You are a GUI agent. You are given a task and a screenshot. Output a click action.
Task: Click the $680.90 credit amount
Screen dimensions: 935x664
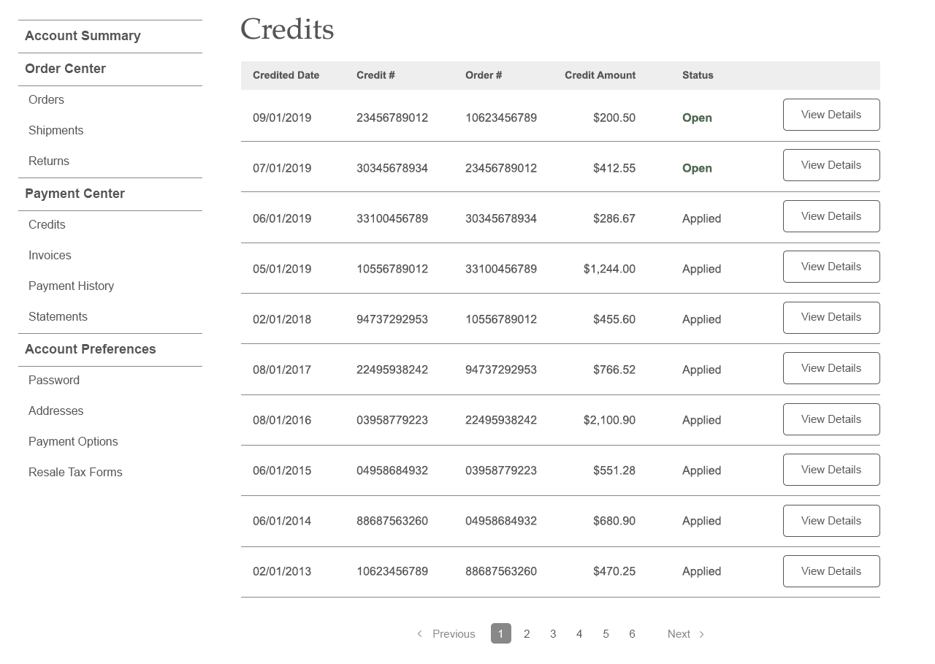614,521
